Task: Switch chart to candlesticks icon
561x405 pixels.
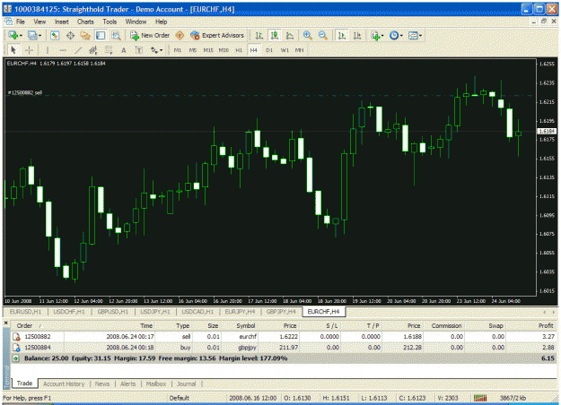Action: 275,35
